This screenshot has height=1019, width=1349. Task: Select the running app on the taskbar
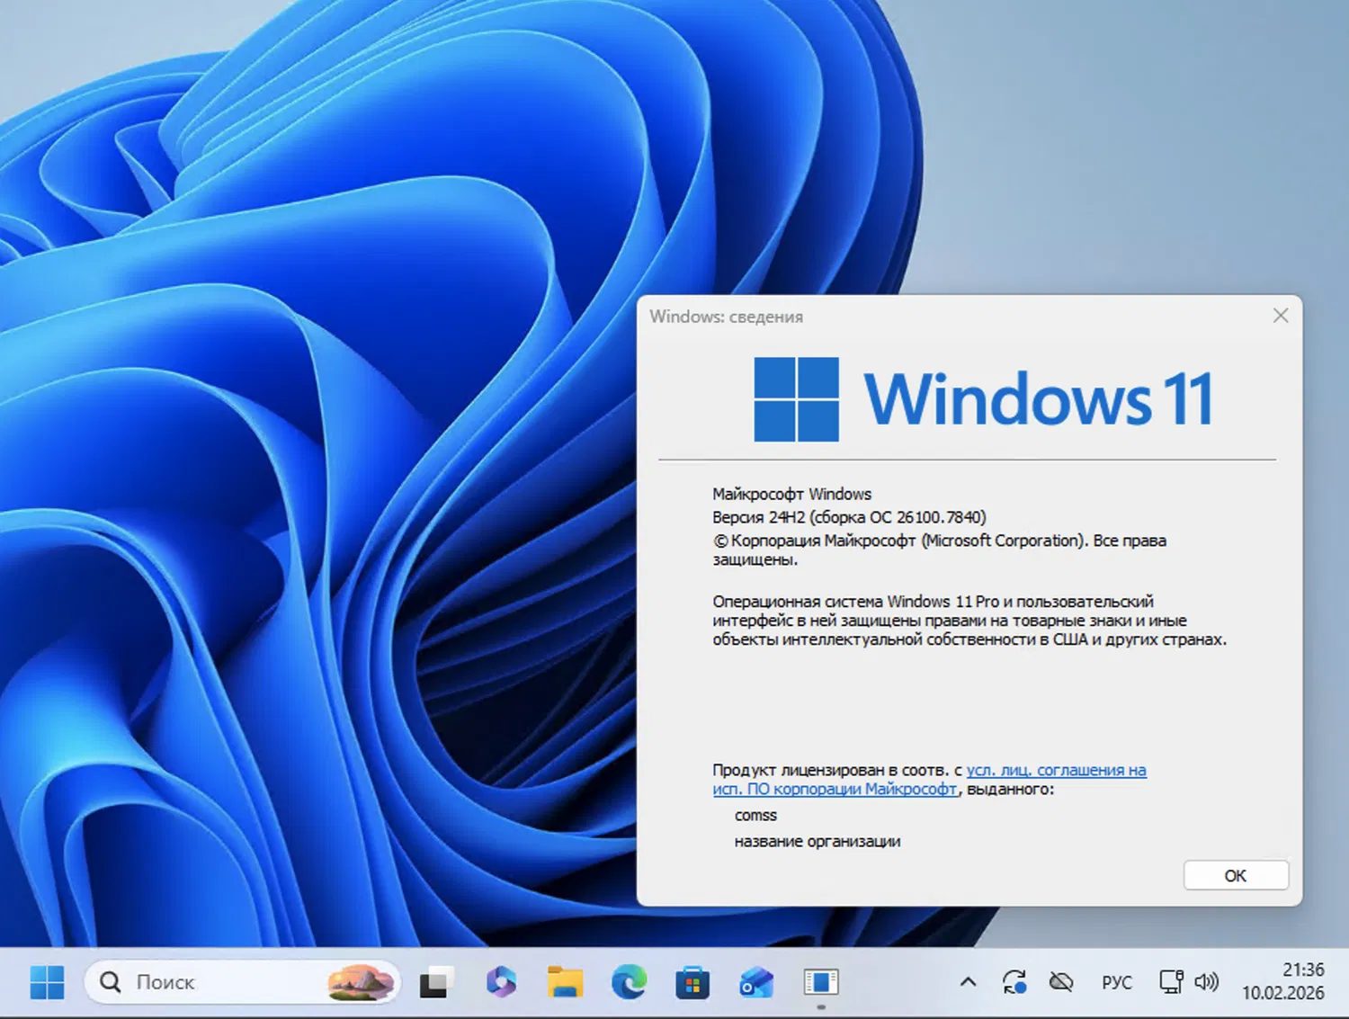pos(820,982)
